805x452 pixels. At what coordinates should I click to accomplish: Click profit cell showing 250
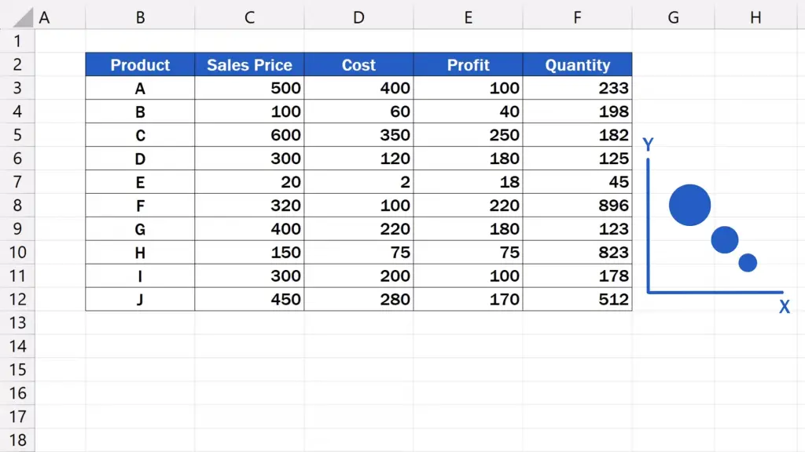coord(469,135)
